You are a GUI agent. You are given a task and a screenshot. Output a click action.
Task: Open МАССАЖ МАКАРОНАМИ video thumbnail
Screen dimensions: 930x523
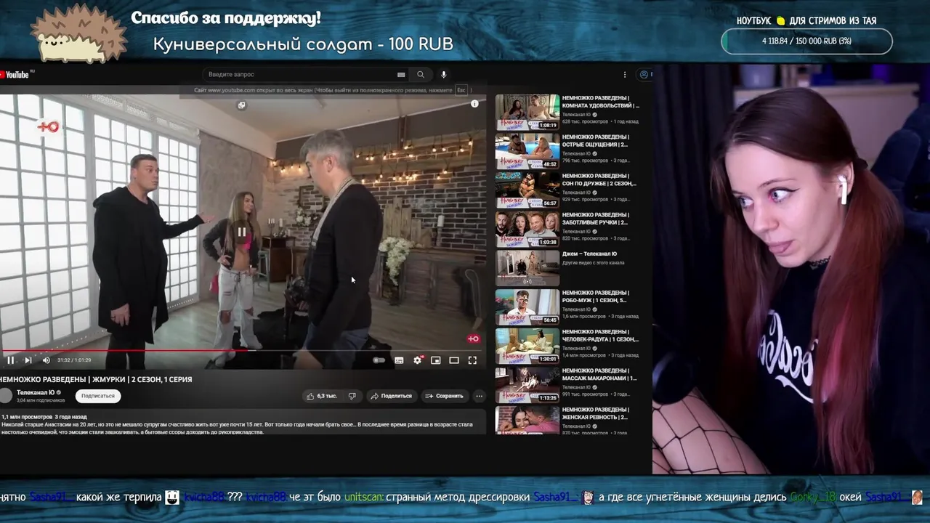(x=527, y=385)
